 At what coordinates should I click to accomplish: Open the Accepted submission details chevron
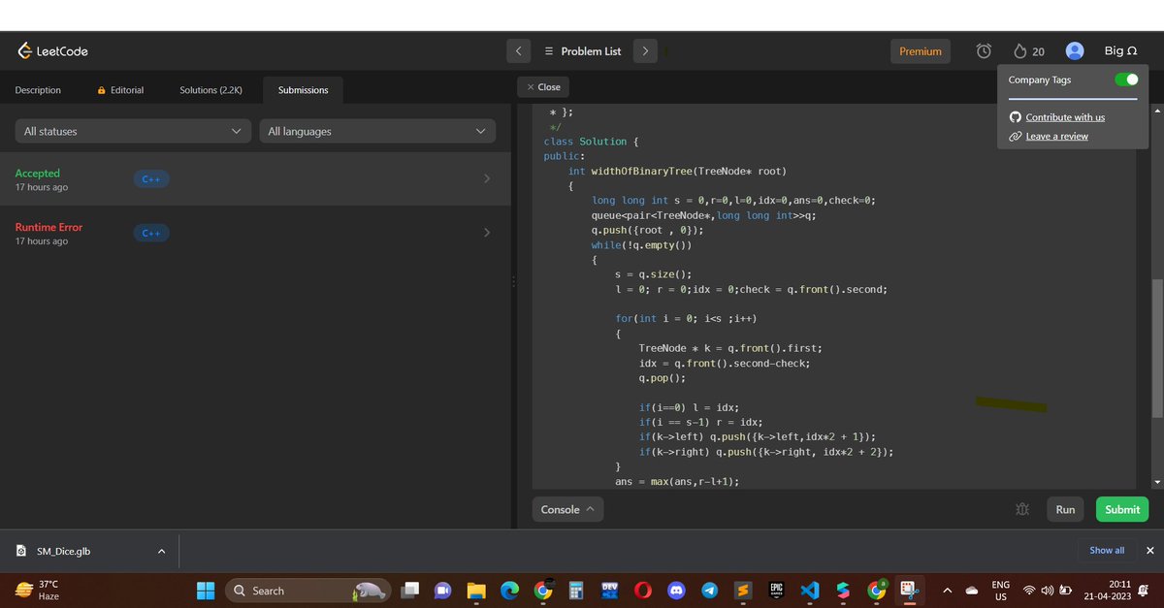[x=487, y=178]
